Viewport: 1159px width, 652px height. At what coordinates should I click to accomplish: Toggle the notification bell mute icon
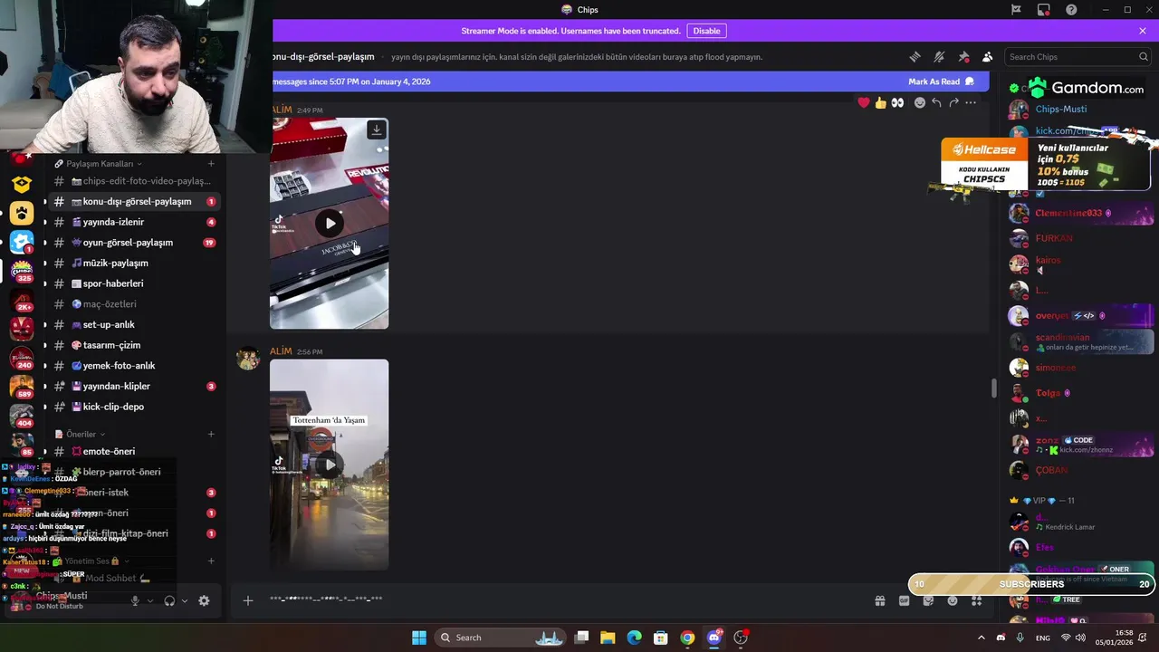(x=939, y=56)
